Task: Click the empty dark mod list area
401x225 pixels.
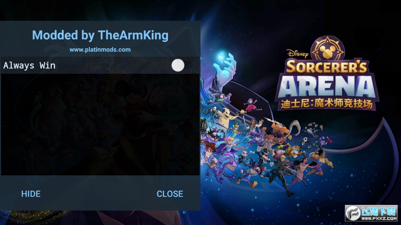Action: pos(100,125)
